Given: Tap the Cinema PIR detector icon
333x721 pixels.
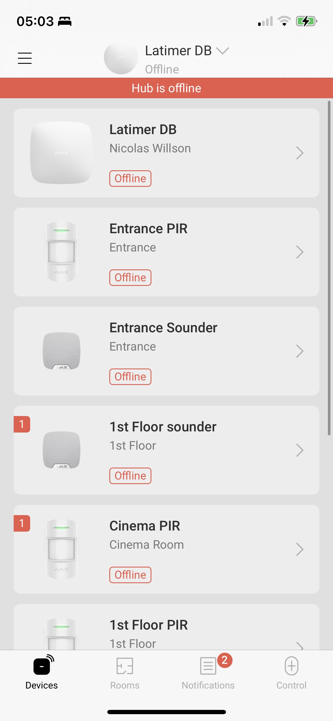Looking at the screenshot, I should [61, 549].
